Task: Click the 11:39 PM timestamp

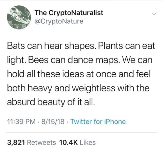Action: click(x=21, y=122)
